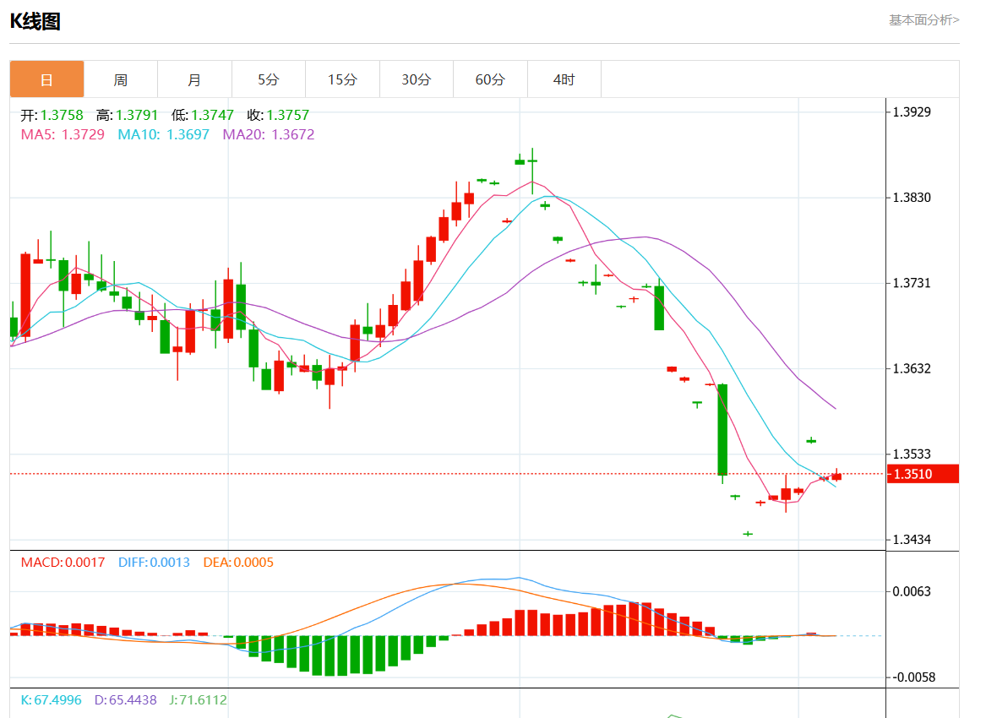Image resolution: width=986 pixels, height=718 pixels.
Task: Click the red 1.3510 current price tag
Action: 922,474
